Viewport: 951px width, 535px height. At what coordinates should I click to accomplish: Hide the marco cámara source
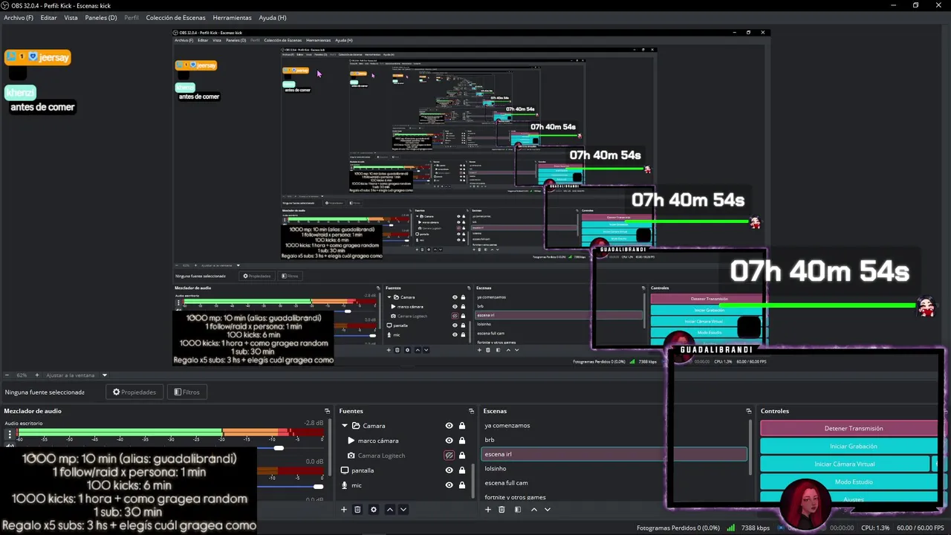[449, 441]
